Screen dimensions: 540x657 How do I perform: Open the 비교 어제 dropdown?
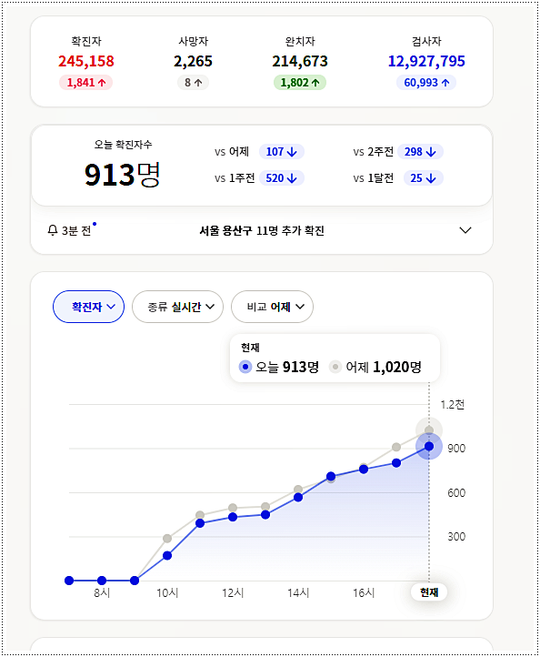272,307
